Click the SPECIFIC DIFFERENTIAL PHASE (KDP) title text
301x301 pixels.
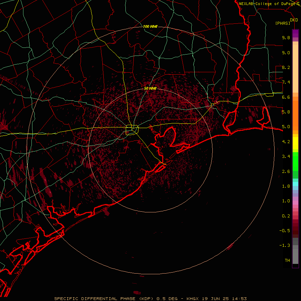coord(104,299)
